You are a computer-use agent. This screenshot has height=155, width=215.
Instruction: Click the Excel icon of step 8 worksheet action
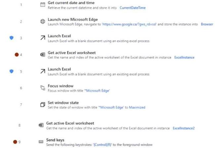[x=41, y=125]
